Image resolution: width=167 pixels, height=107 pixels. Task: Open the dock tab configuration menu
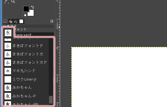[52, 21]
